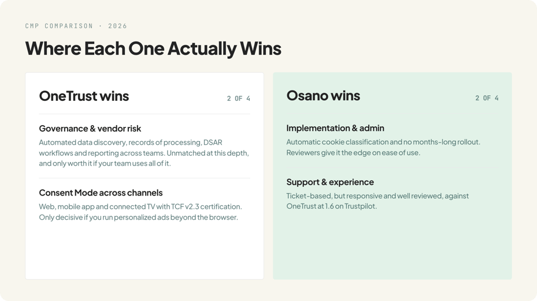Viewport: 537px width, 301px height.
Task: Click the 'Support & experience' subheading
Action: pos(330,182)
